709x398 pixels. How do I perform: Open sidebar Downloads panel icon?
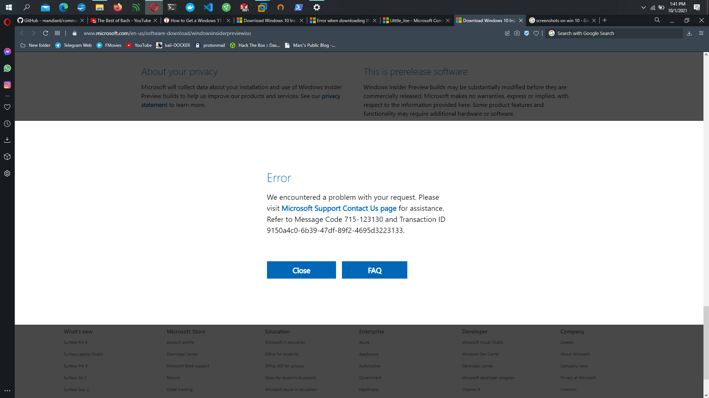click(7, 140)
